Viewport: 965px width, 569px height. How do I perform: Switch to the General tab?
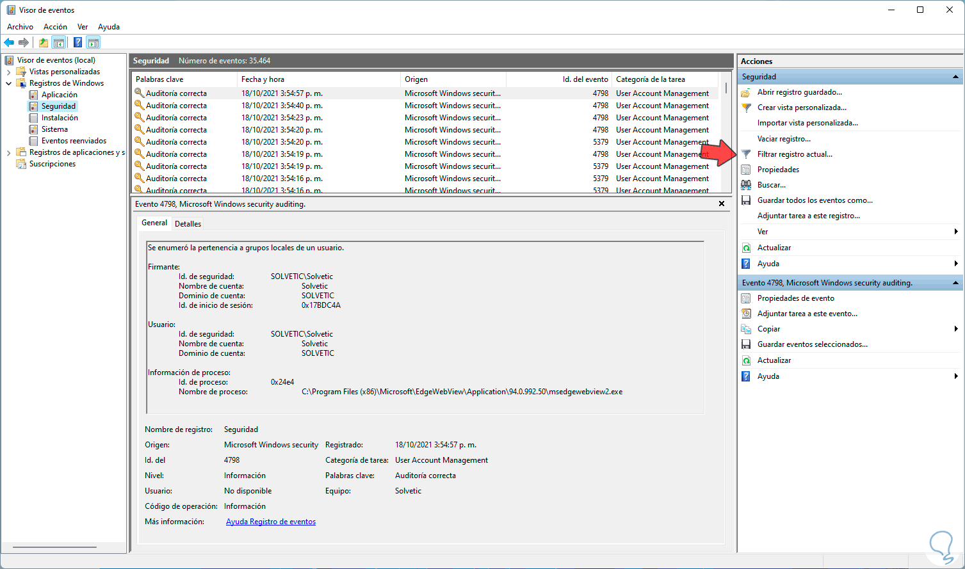[x=154, y=223]
